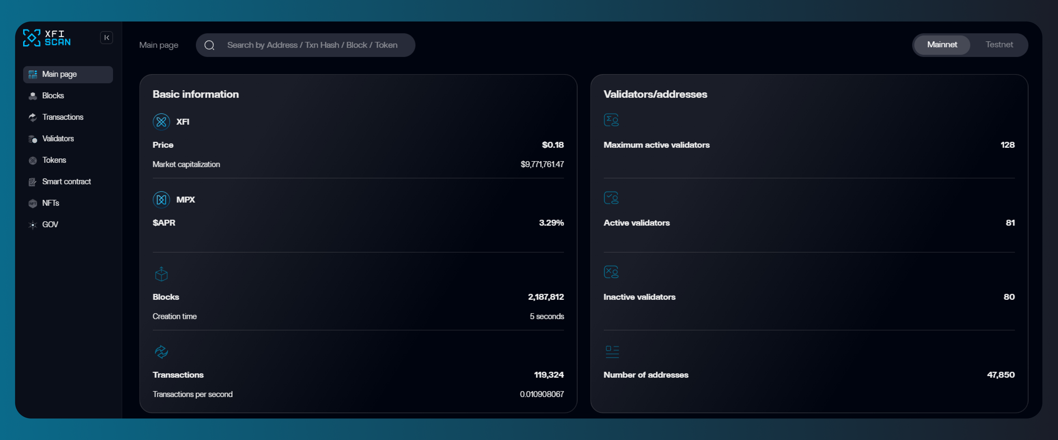Click the Number of addresses icon

pyautogui.click(x=612, y=352)
